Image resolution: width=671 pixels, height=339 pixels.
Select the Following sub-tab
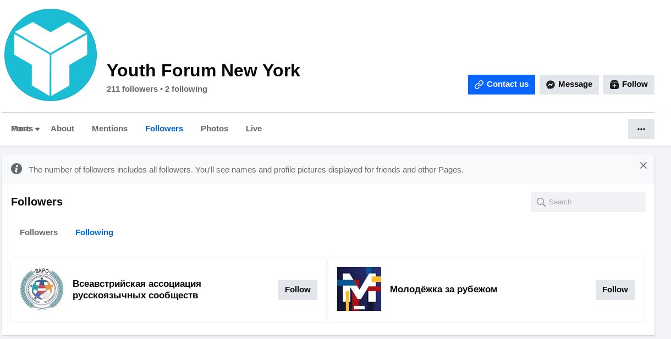(94, 232)
